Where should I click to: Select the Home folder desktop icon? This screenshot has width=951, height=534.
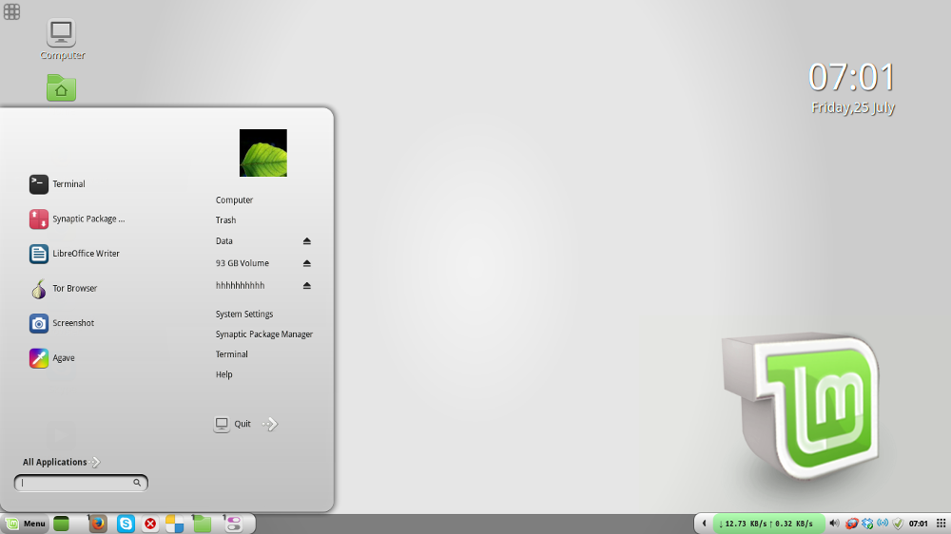click(61, 87)
